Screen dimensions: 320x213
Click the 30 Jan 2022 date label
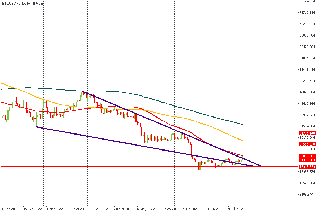tap(10, 209)
